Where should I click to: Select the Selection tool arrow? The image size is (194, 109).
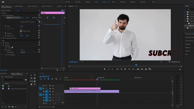click(x=31, y=75)
